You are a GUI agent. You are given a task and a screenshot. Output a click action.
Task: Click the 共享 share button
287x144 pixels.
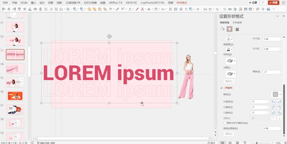(x=273, y=3)
